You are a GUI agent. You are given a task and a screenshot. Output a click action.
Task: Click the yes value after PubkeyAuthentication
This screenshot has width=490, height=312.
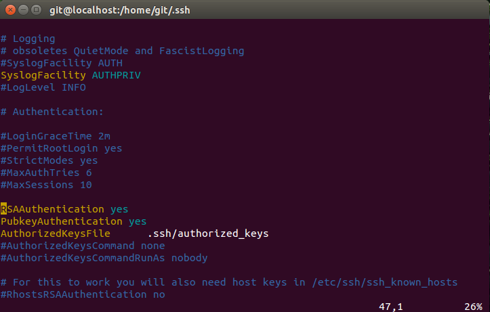pos(138,221)
